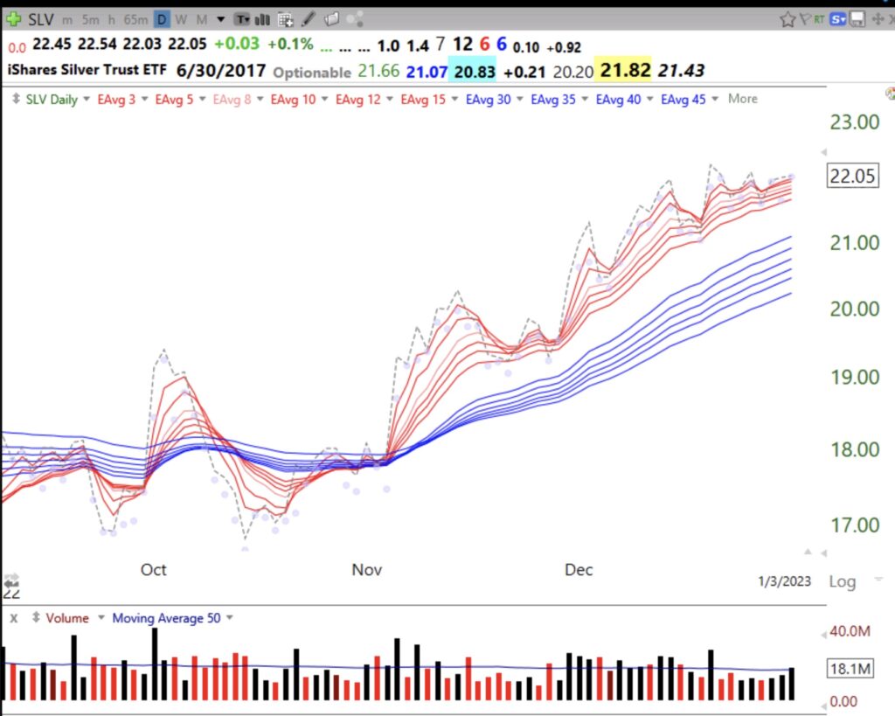Click the star favorite icon
The image size is (895, 716).
point(787,18)
